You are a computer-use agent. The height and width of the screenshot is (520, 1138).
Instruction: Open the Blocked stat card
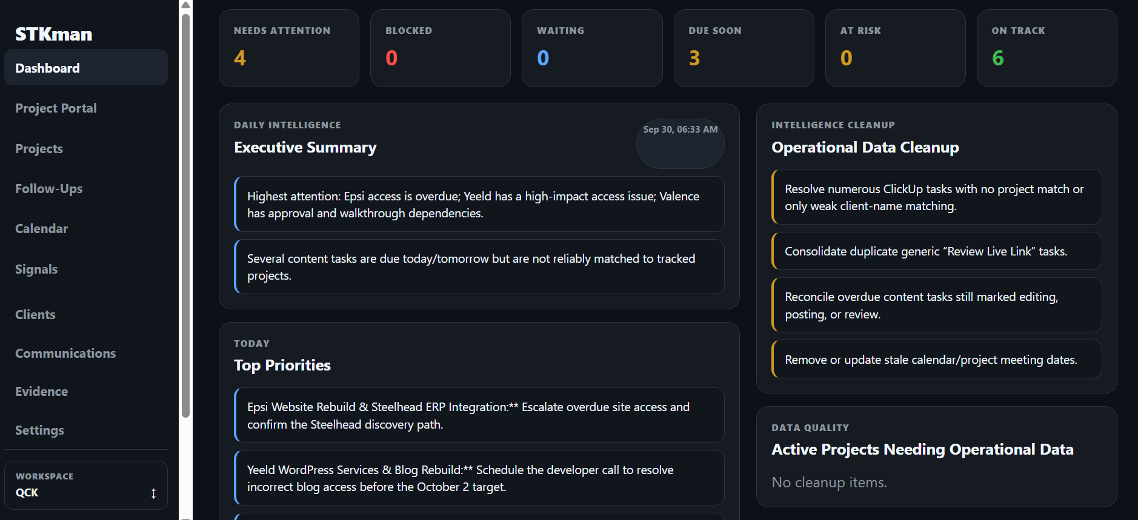(x=441, y=48)
